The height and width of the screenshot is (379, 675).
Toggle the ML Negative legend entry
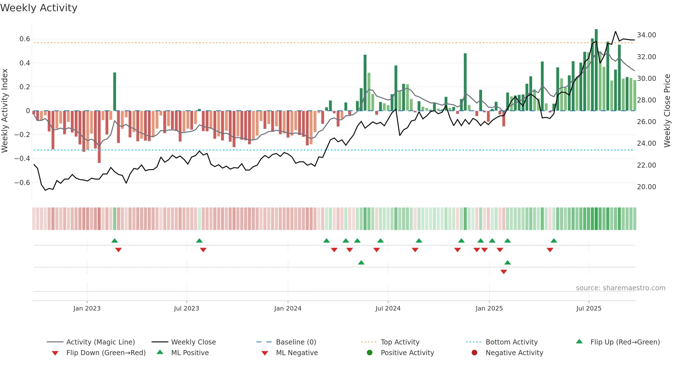coord(290,353)
